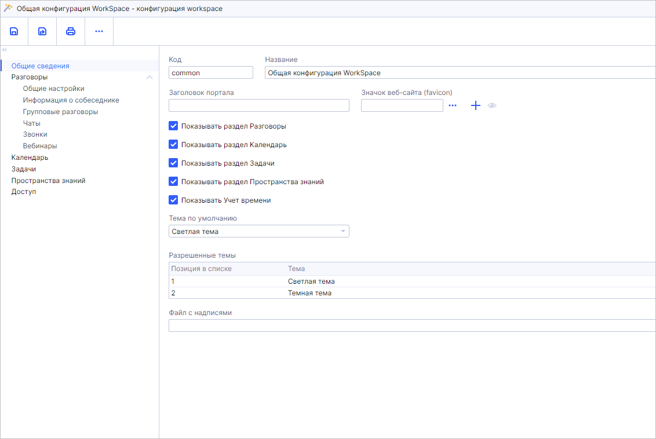The image size is (656, 439).
Task: Collapse the left navigation panel with double arrows
Action: pyautogui.click(x=4, y=50)
